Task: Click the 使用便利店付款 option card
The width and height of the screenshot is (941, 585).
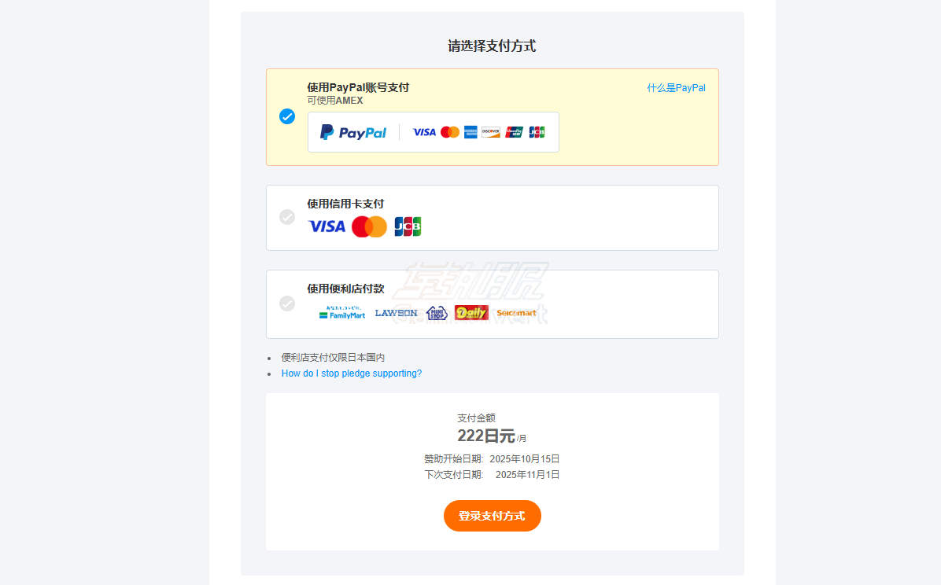Action: 492,304
